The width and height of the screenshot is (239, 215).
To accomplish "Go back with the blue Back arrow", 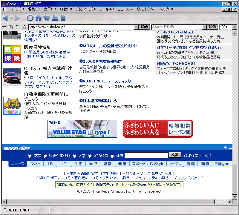I will click(x=5, y=18).
